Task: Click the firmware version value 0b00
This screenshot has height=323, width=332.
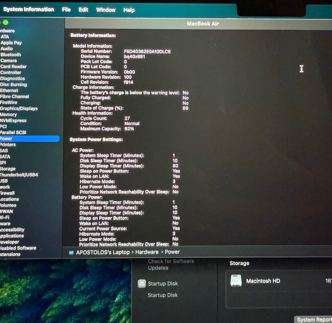Action: [x=129, y=72]
